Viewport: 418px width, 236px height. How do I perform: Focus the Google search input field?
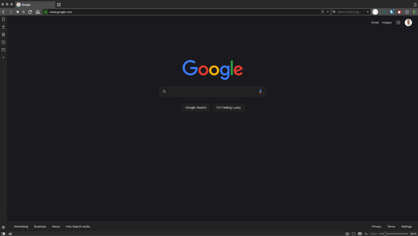pos(213,92)
